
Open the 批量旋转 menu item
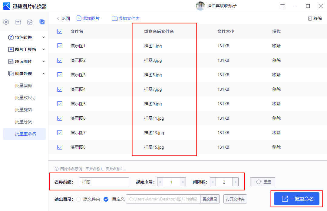click(x=23, y=110)
